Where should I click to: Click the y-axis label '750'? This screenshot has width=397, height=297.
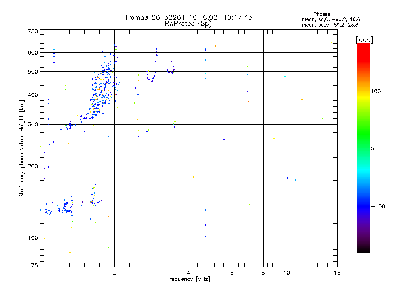click(x=33, y=31)
